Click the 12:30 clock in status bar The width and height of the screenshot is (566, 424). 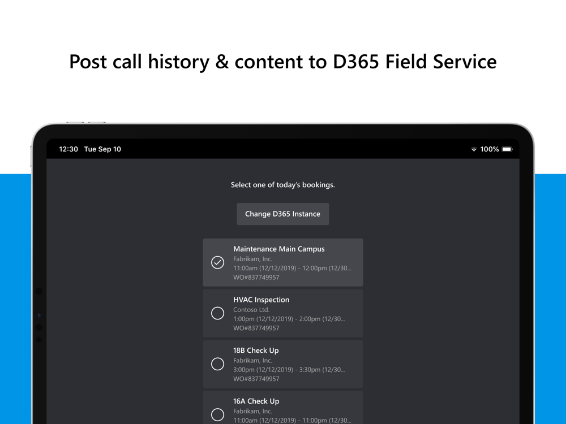pyautogui.click(x=68, y=149)
